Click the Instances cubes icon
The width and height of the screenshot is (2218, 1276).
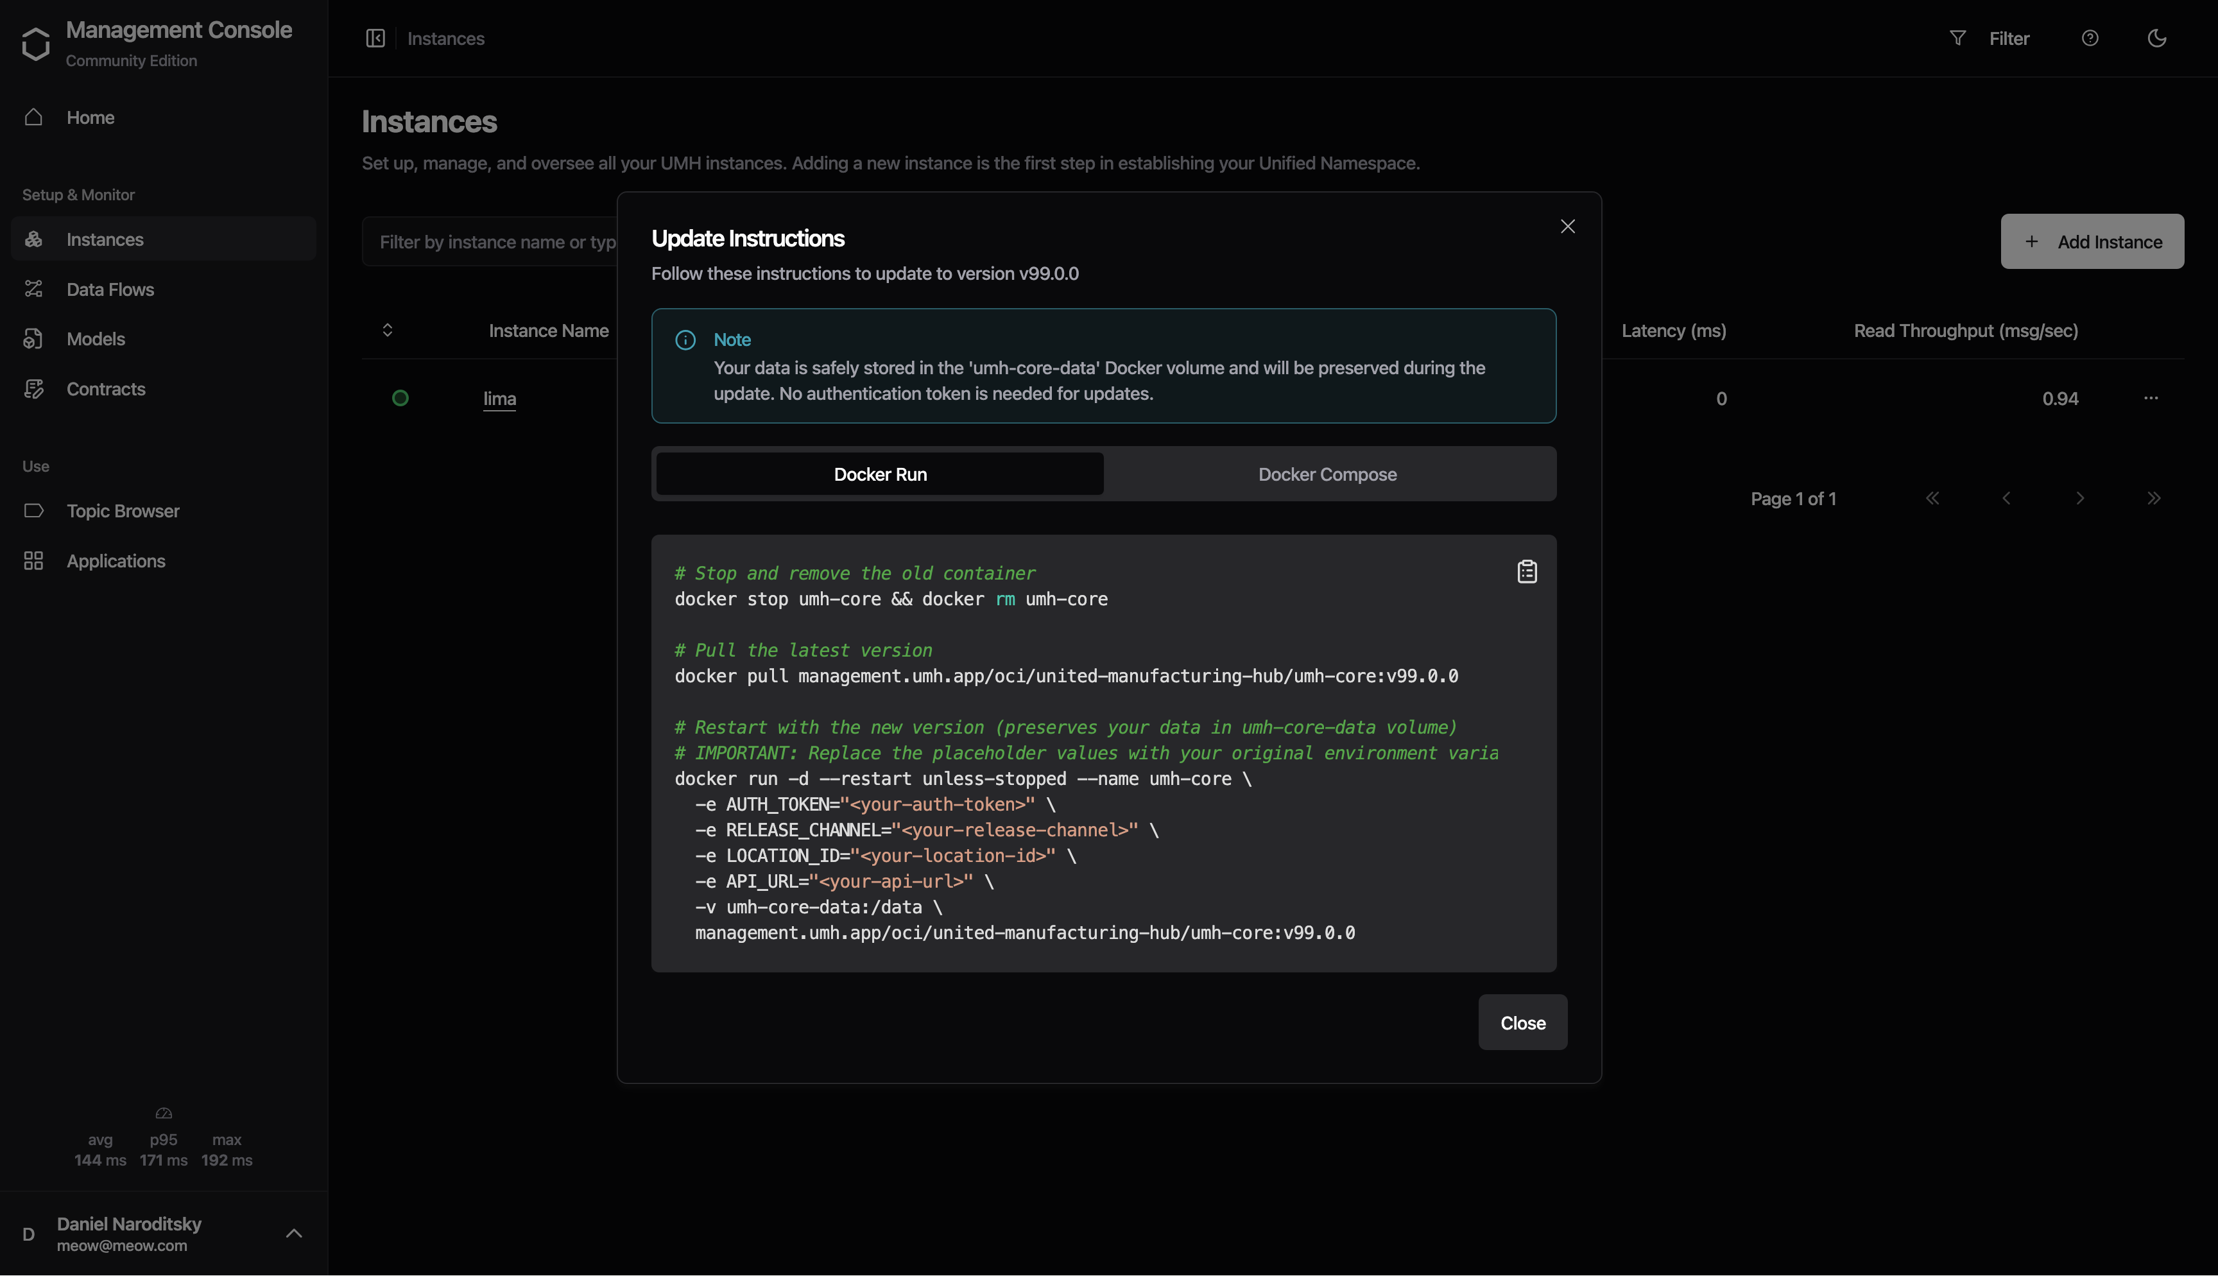point(33,239)
